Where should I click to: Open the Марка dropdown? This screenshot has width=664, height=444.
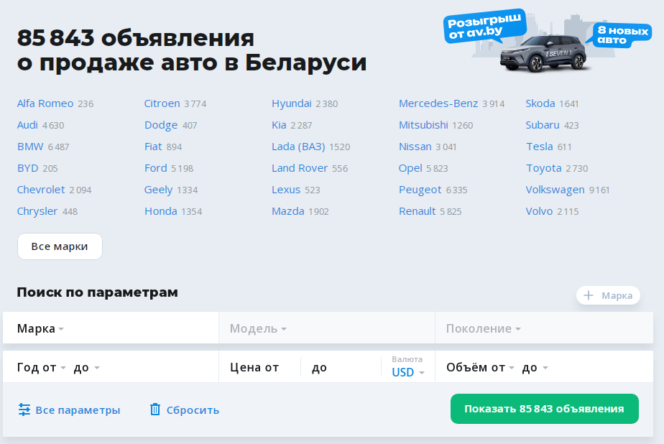pos(111,328)
